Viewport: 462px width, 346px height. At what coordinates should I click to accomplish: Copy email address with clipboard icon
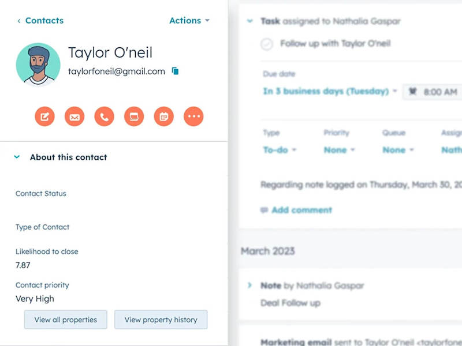click(x=176, y=71)
